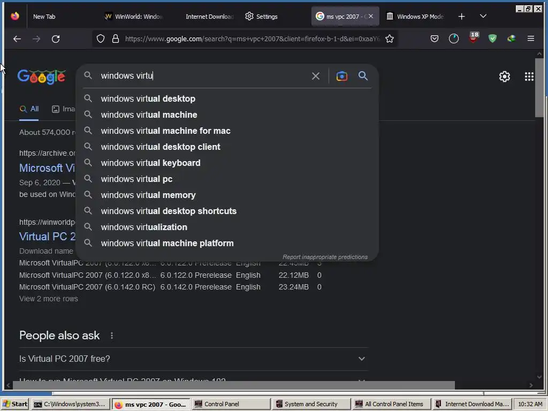This screenshot has width=548, height=411.
Task: Click the padlock site info icon
Action: pos(116,39)
